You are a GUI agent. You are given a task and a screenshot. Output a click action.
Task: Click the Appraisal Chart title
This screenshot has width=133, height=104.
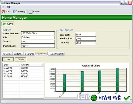point(91,66)
